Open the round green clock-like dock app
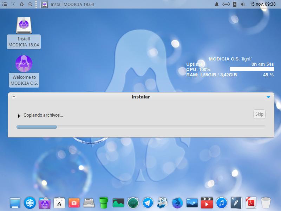 (133, 203)
